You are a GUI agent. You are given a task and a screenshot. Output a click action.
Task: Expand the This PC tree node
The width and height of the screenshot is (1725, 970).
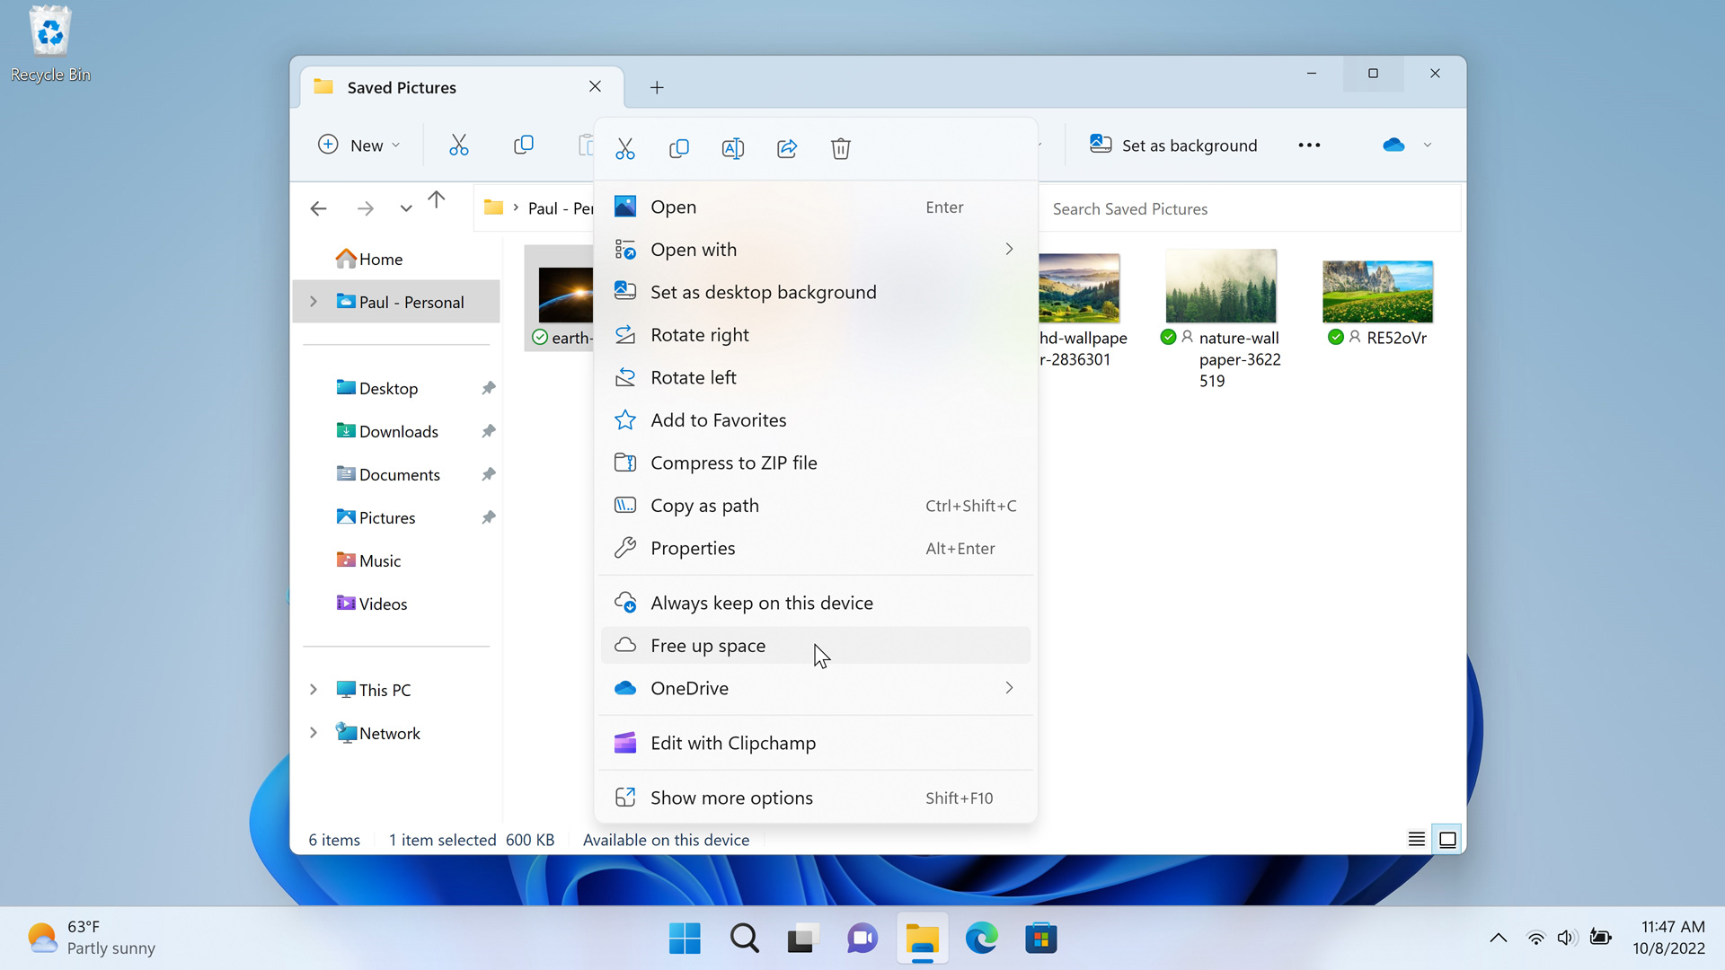(x=314, y=690)
